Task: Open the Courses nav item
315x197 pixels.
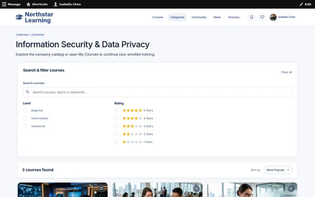Action: click(157, 17)
